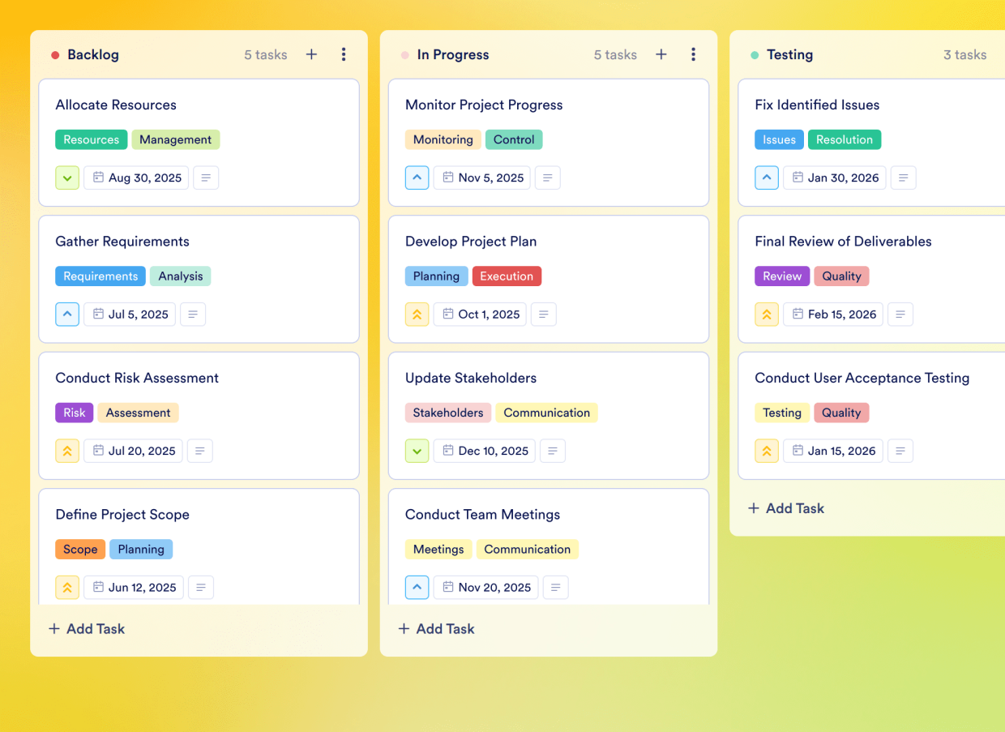This screenshot has width=1005, height=732.
Task: Click the plus icon in the In Progress header
Action: [x=661, y=54]
